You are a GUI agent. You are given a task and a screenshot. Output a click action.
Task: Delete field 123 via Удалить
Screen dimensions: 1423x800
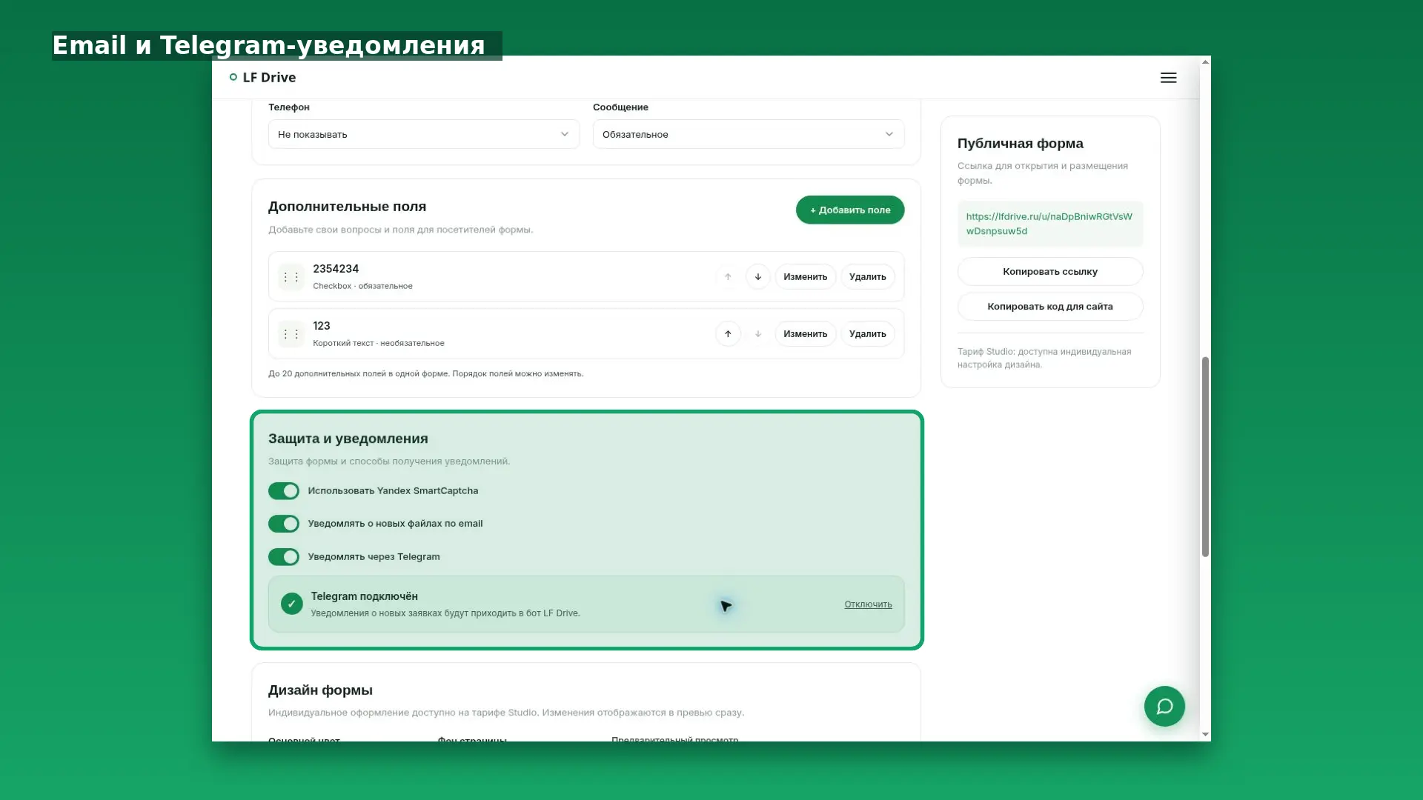click(868, 334)
